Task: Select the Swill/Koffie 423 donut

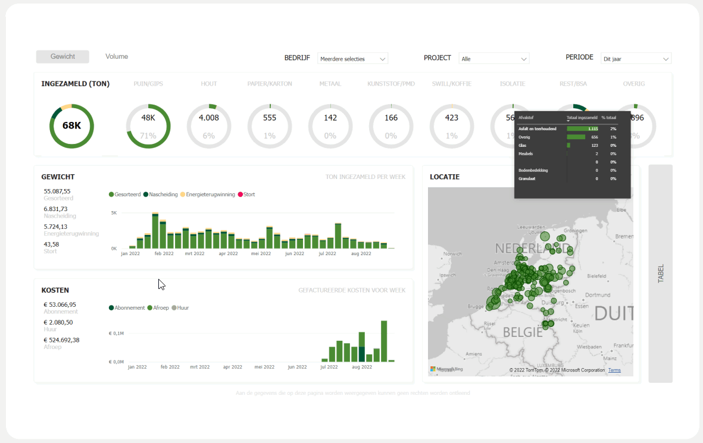Action: coord(452,126)
